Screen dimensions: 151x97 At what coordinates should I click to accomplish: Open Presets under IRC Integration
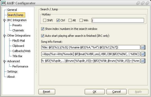tap(17, 25)
